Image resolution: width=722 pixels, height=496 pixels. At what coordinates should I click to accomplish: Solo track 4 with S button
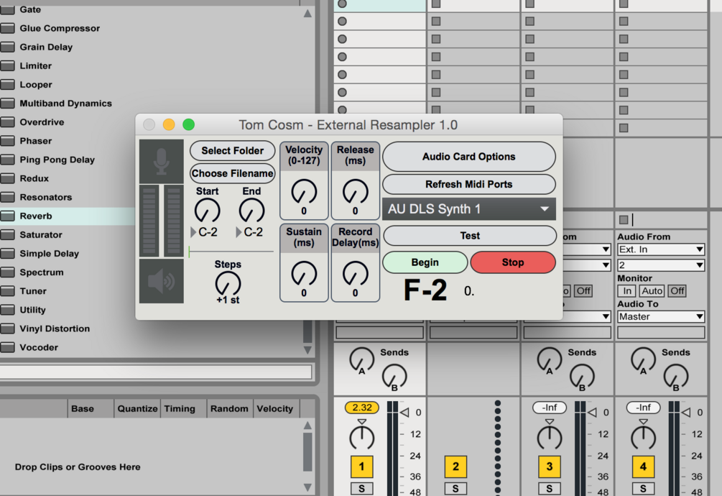(x=643, y=489)
